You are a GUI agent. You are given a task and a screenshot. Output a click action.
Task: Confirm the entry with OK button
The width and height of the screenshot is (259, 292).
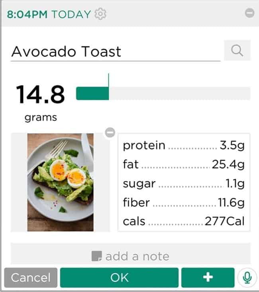(x=119, y=278)
